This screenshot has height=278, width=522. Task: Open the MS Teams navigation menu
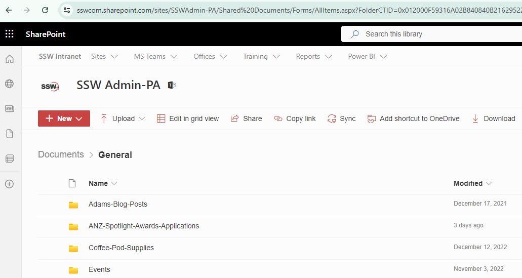[155, 57]
